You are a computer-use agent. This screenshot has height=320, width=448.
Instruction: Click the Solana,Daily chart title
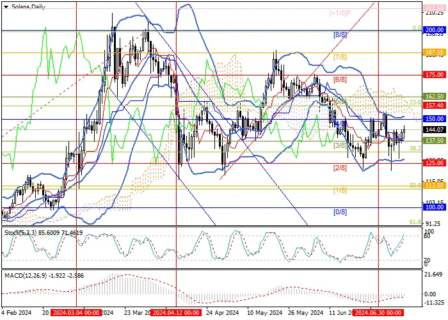[28, 6]
